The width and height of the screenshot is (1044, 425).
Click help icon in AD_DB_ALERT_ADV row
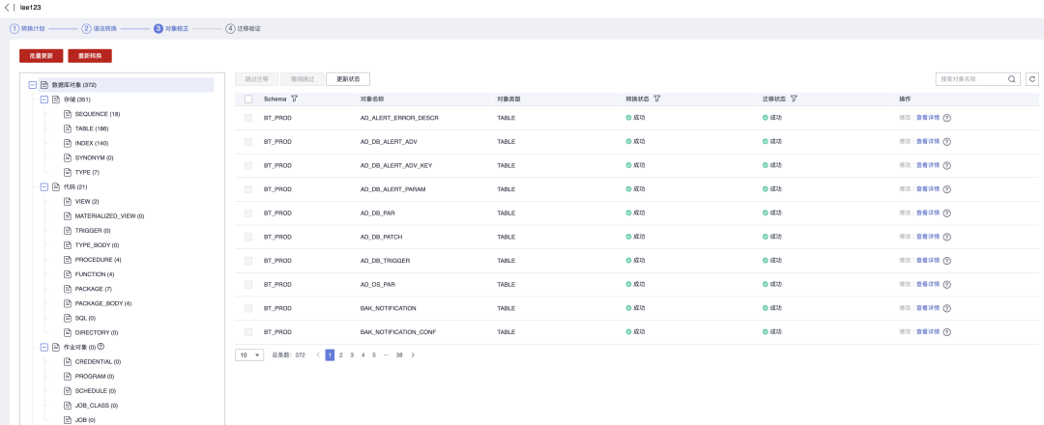coord(946,142)
